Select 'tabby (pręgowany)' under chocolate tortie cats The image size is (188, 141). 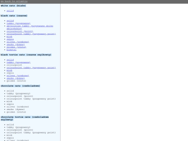click(x=18, y=127)
